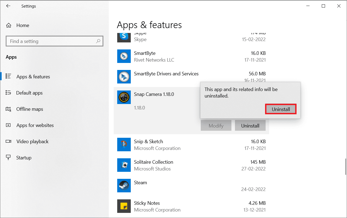Click the Steam app icon
This screenshot has height=218, width=347.
[x=124, y=186]
